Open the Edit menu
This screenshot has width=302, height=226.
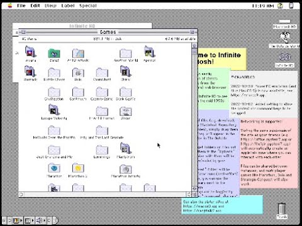pyautogui.click(x=35, y=6)
